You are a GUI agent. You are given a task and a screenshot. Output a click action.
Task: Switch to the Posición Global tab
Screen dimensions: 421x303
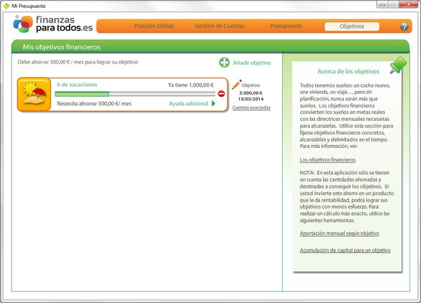153,26
